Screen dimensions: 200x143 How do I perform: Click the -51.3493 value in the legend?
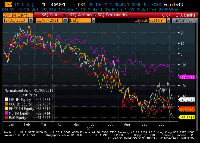(43, 118)
